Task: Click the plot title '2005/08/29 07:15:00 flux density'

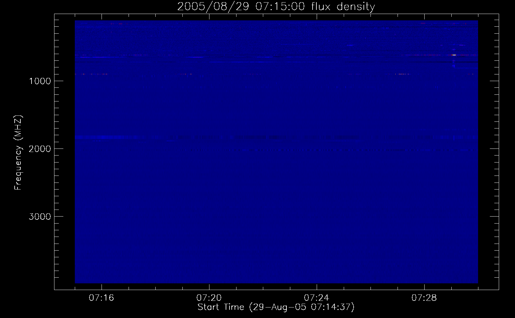Action: [x=276, y=6]
